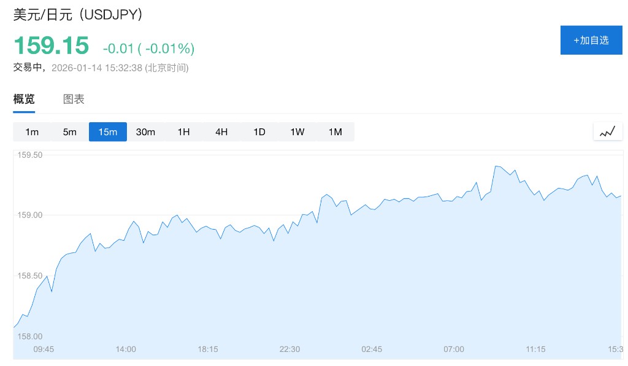Choose the 30m timeframe
628x366 pixels.
click(x=145, y=132)
